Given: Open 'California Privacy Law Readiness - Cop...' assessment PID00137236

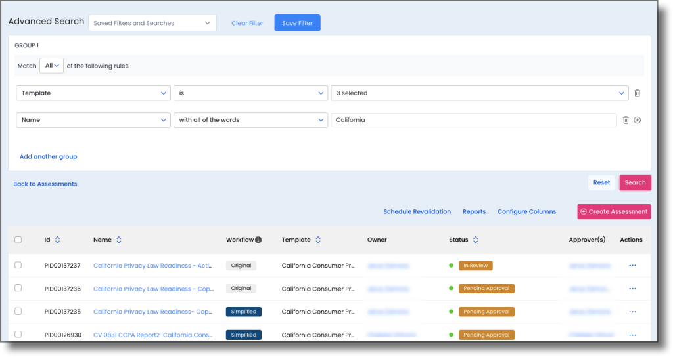Looking at the screenshot, I should [x=153, y=289].
